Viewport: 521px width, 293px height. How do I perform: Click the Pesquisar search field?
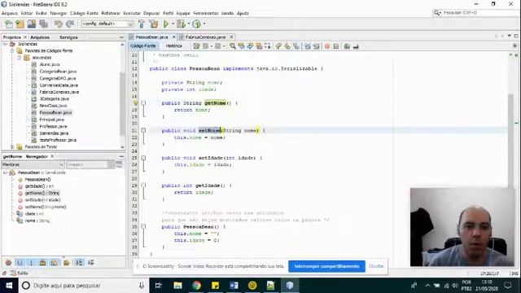[475, 13]
